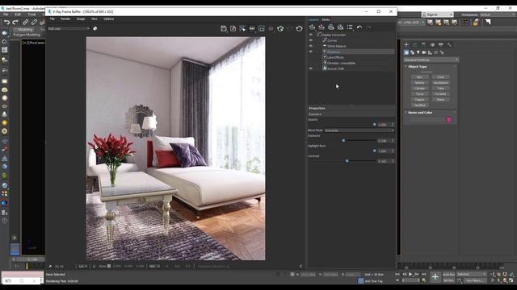This screenshot has width=517, height=290.
Task: Hide the Source RGB layer
Action: pyautogui.click(x=310, y=68)
